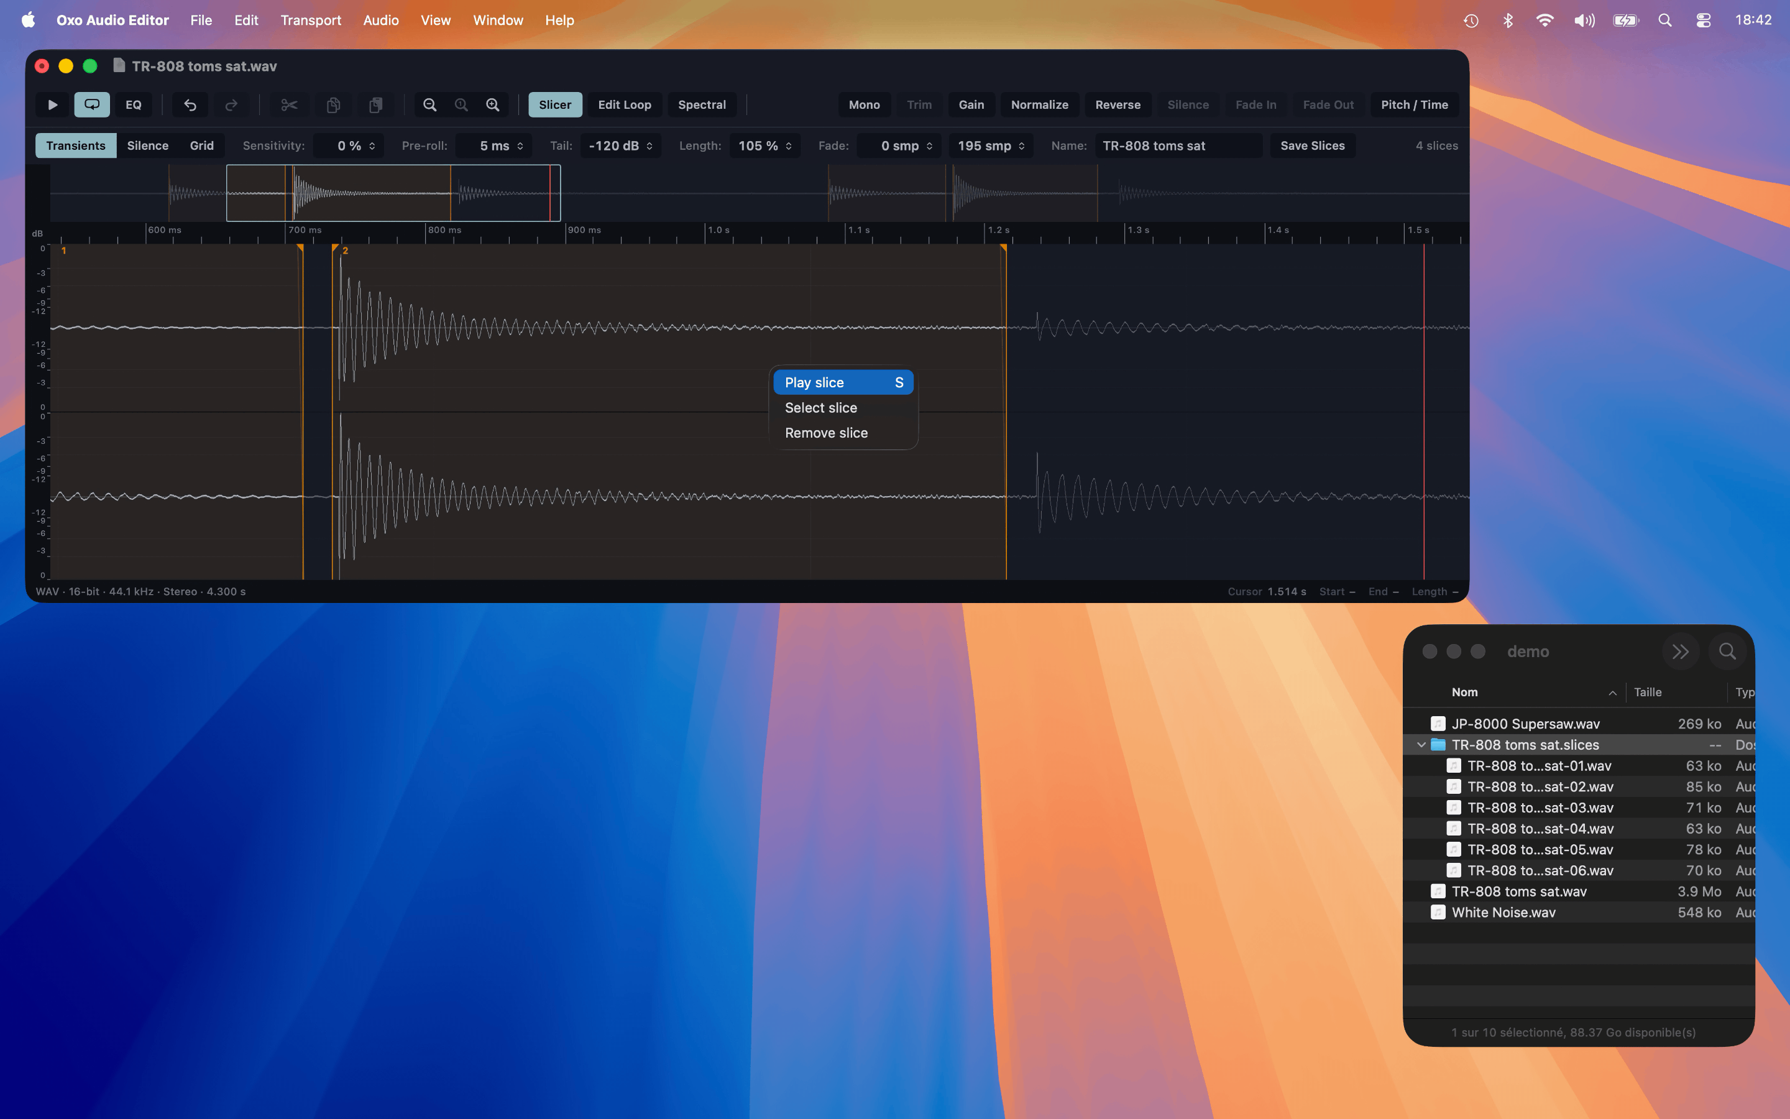Viewport: 1790px width, 1119px height.
Task: Toggle Slicer mode
Action: tap(555, 104)
